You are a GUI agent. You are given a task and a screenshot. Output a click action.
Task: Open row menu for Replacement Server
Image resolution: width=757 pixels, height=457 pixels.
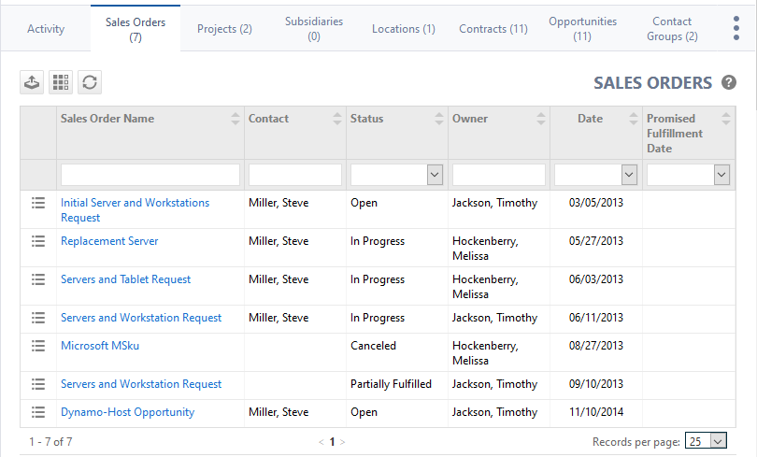[x=38, y=241]
